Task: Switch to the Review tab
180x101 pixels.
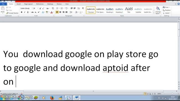Action: tap(59, 4)
